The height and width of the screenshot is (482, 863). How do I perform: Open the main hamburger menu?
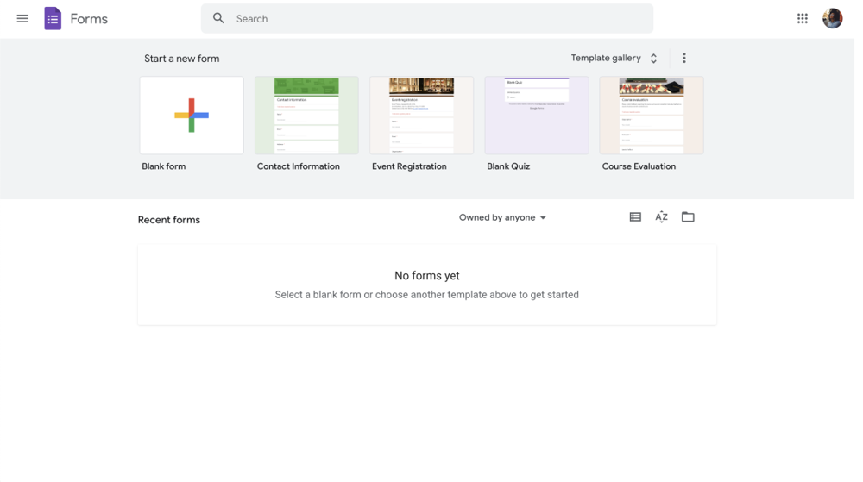[x=22, y=18]
